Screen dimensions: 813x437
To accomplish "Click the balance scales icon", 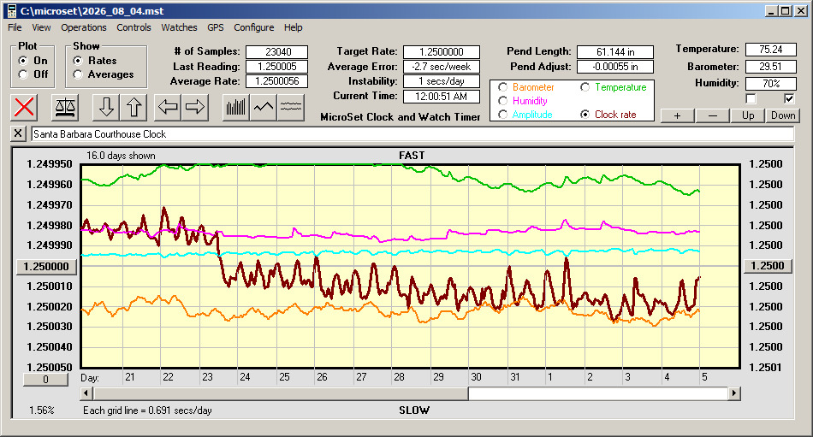I will pos(65,107).
